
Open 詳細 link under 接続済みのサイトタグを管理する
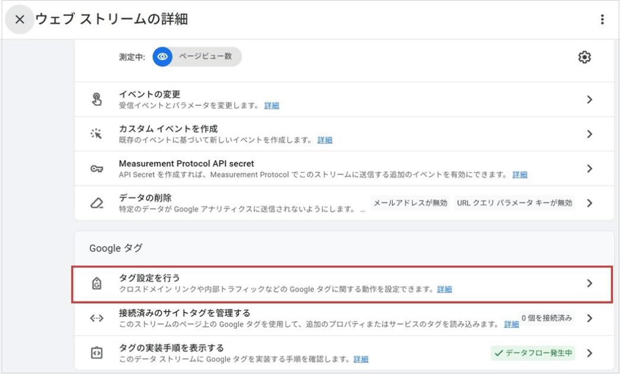[x=512, y=324]
